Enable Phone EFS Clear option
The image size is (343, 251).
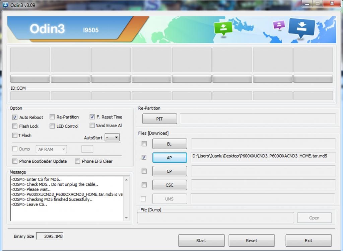click(78, 161)
